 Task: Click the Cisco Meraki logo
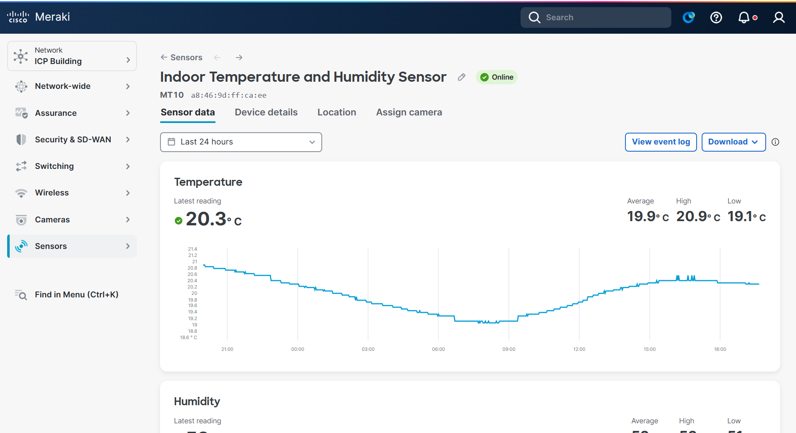click(38, 17)
